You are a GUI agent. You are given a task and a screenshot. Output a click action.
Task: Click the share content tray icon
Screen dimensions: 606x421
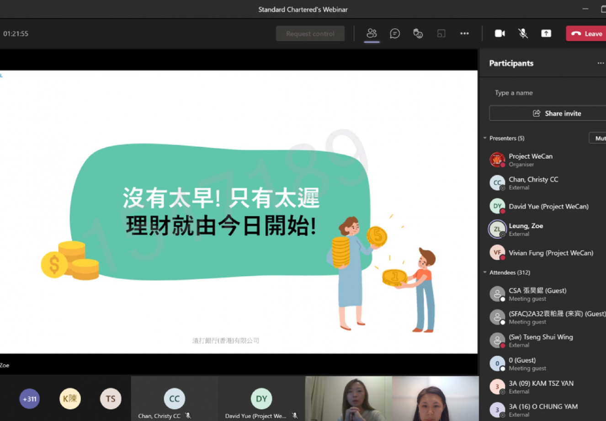click(x=546, y=33)
